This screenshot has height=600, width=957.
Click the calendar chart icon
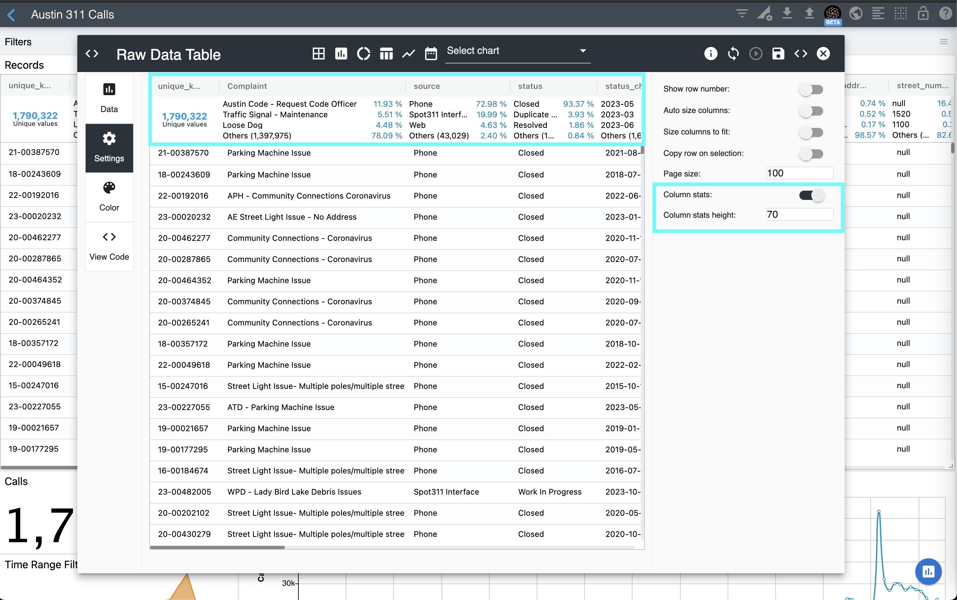pyautogui.click(x=431, y=54)
